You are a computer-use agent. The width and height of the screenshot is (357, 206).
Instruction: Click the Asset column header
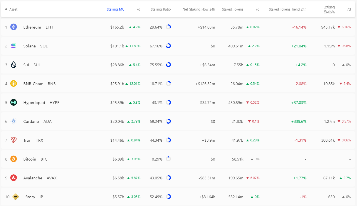click(13, 9)
